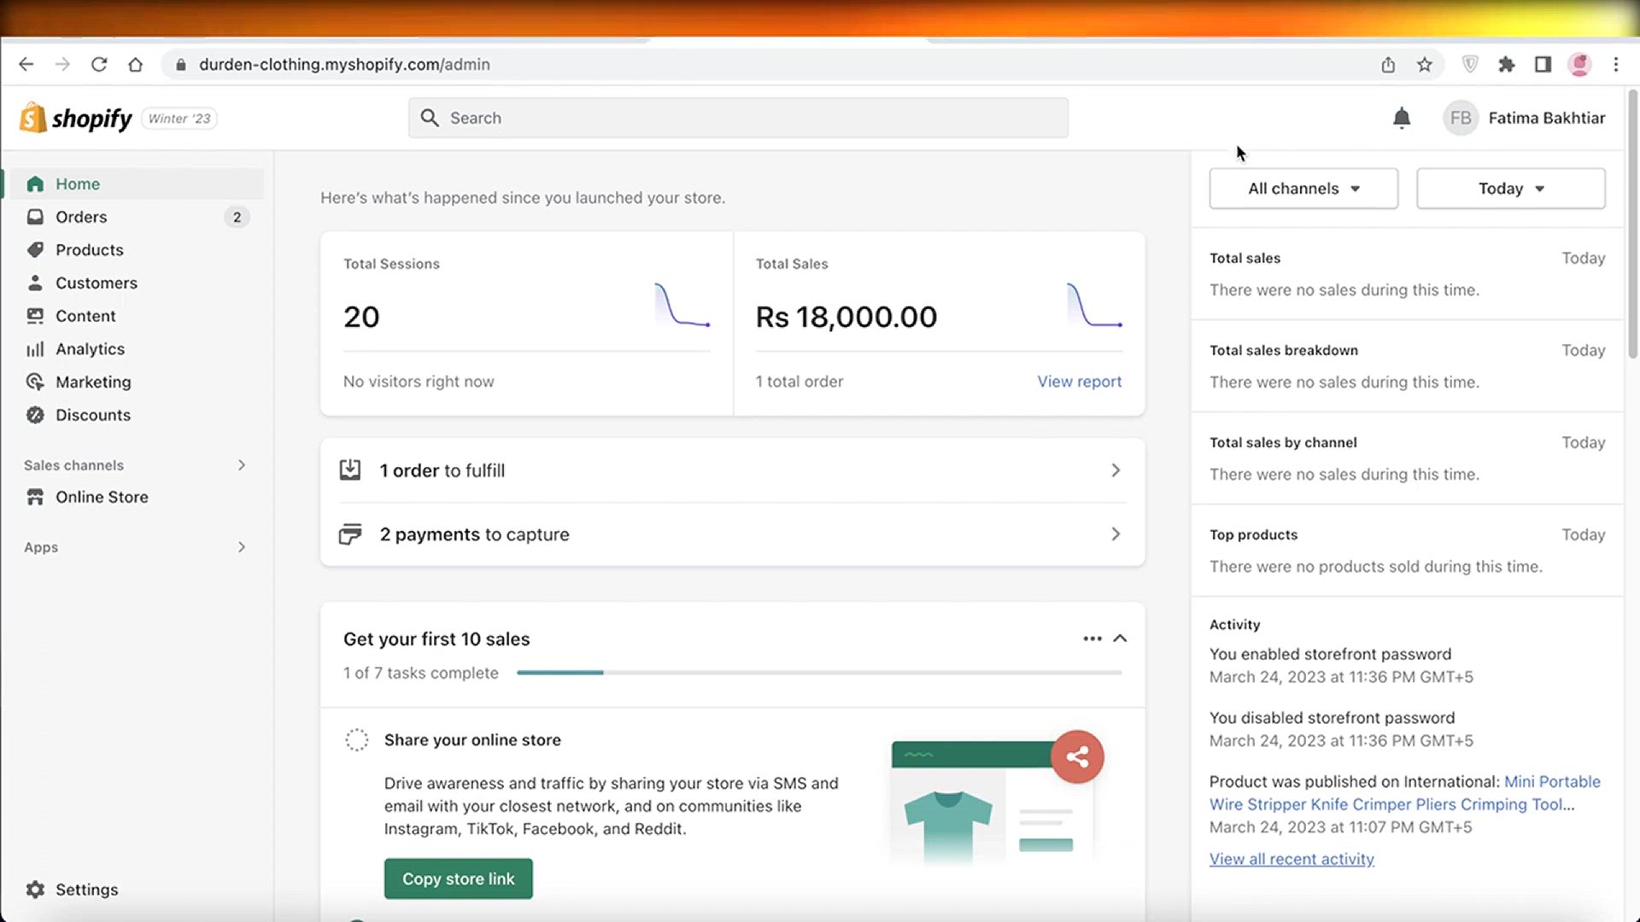Open the Today date range dropdown
This screenshot has width=1640, height=922.
1510,189
